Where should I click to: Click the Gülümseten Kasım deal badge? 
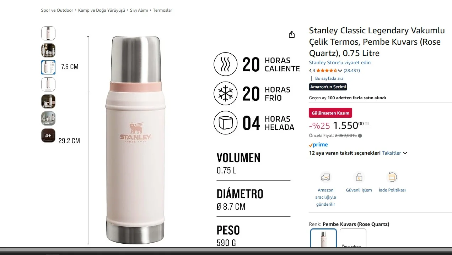pos(330,113)
